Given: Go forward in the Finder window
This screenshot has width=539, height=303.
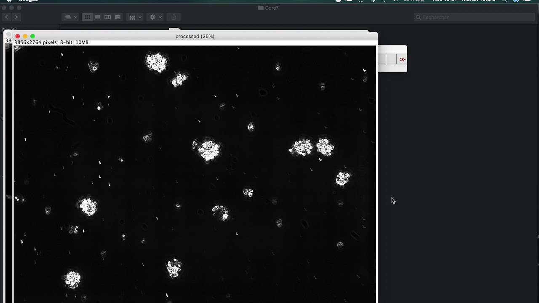Looking at the screenshot, I should [x=16, y=17].
